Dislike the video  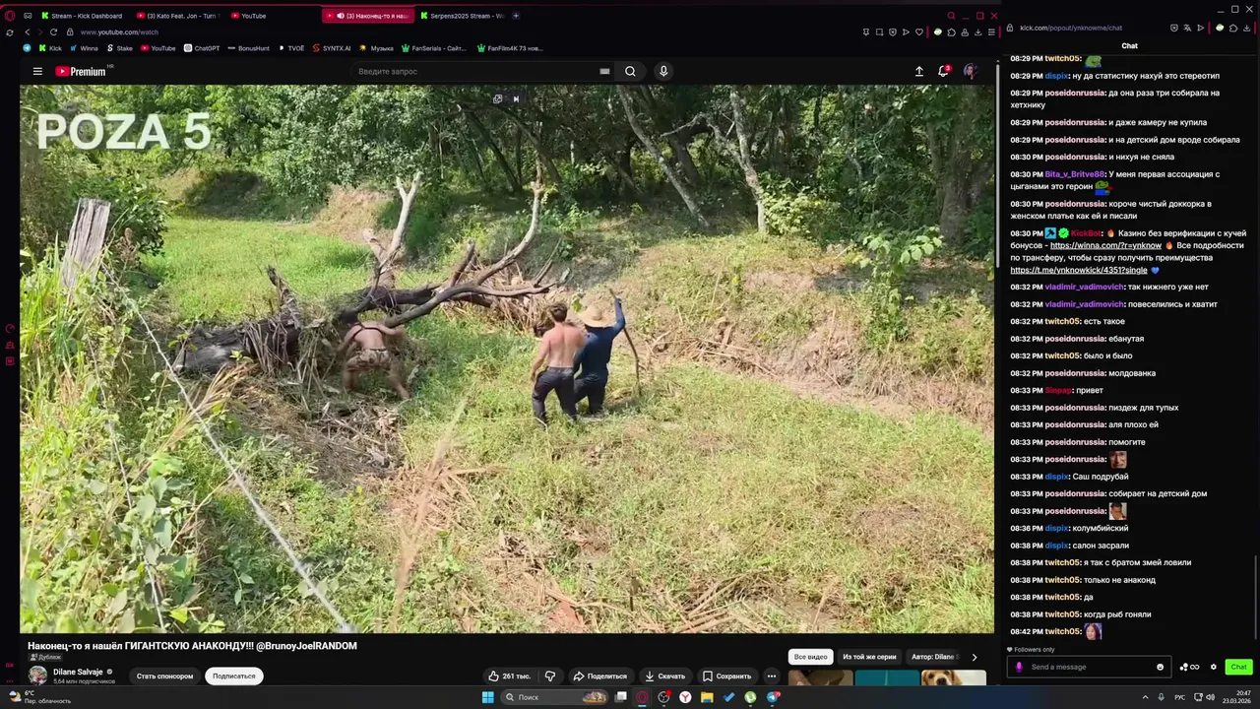[550, 676]
